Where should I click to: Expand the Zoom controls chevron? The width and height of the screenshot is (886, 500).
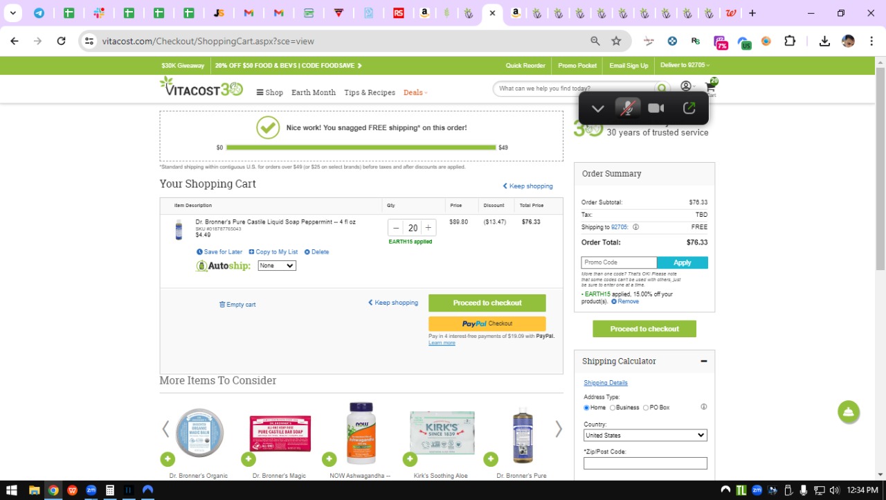[x=598, y=108]
